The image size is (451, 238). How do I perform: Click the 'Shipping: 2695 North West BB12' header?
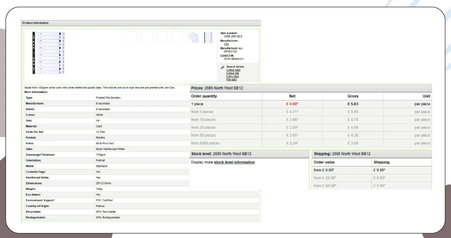pyautogui.click(x=372, y=154)
